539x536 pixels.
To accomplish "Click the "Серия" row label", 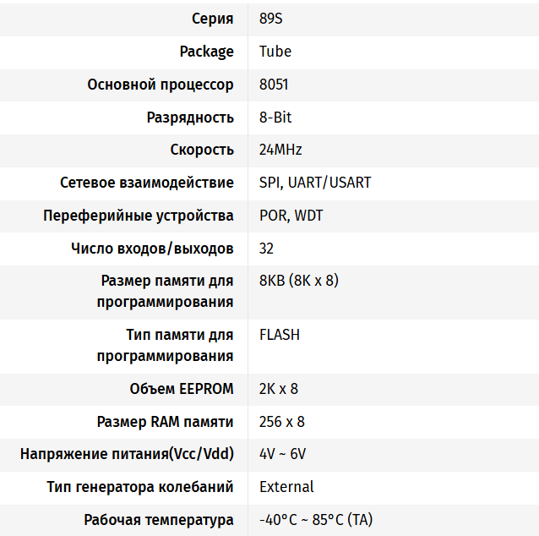I will tap(213, 19).
